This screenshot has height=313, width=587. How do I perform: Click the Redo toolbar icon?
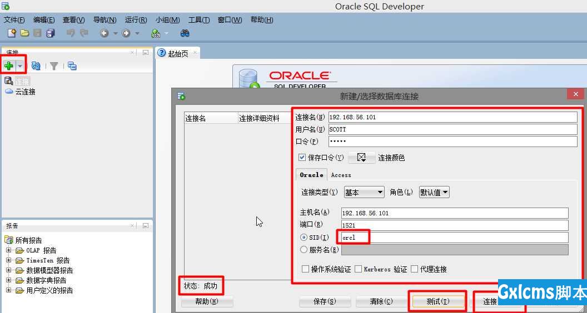[x=84, y=33]
